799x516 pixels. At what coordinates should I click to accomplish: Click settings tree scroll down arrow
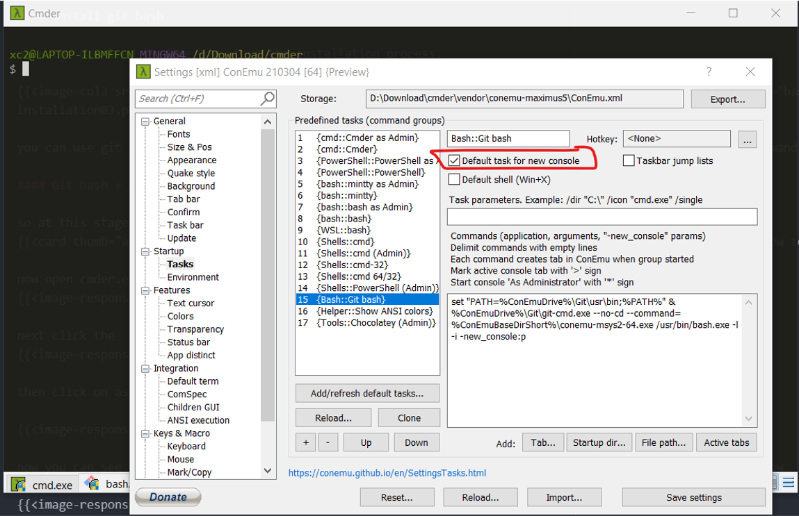pyautogui.click(x=268, y=472)
